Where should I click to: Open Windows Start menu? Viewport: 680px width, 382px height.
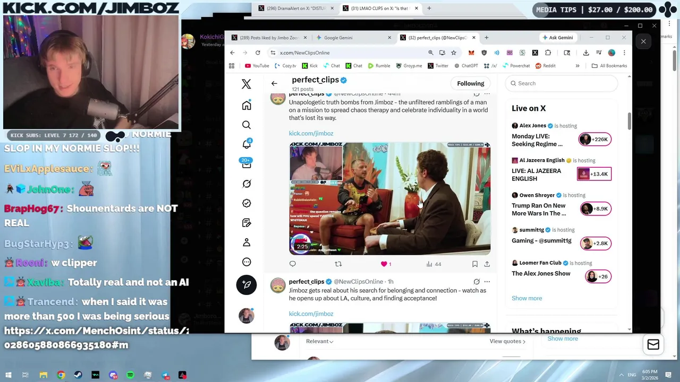pos(8,375)
